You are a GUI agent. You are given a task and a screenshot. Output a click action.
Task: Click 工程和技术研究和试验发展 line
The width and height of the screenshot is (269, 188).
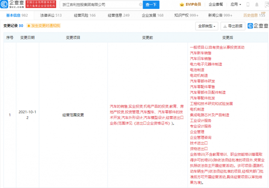(211, 104)
